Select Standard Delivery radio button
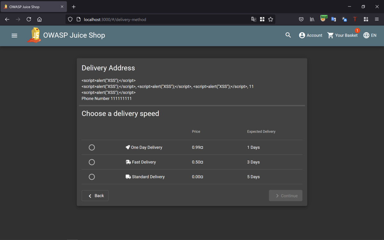Image resolution: width=384 pixels, height=240 pixels. [x=92, y=177]
